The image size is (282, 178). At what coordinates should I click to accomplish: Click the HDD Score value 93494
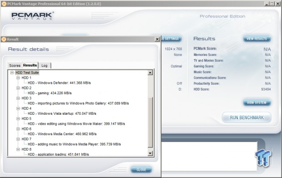(x=266, y=89)
